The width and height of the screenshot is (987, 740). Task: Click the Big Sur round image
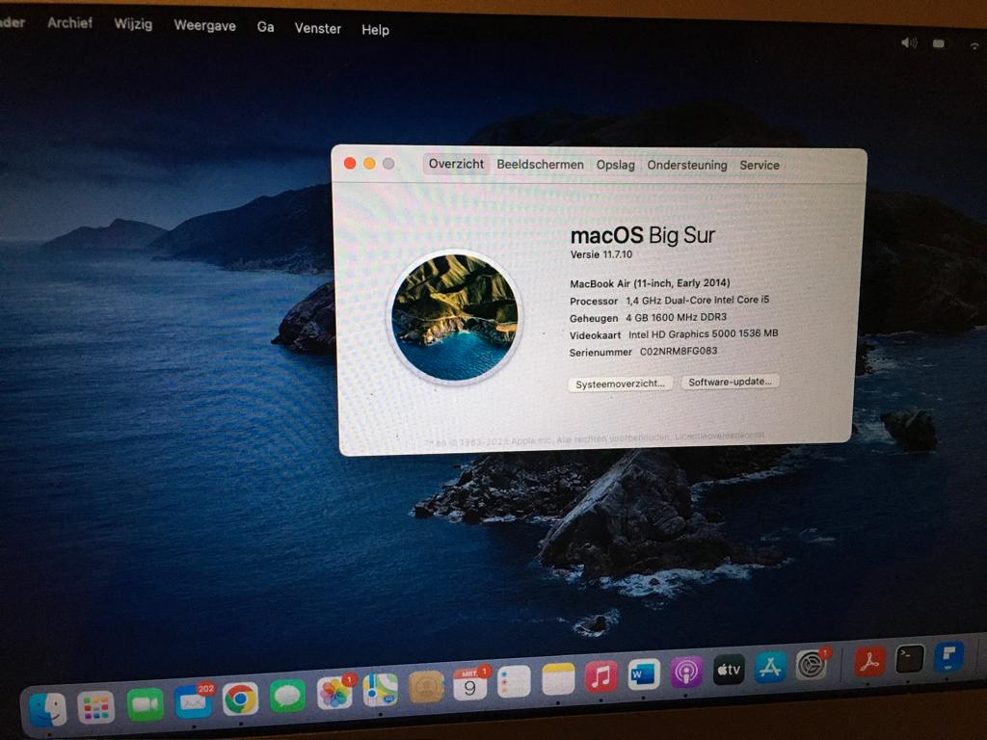tap(455, 316)
